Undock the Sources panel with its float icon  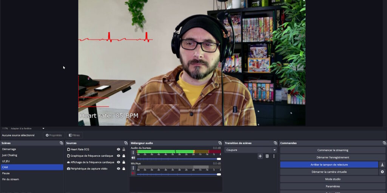point(126,143)
